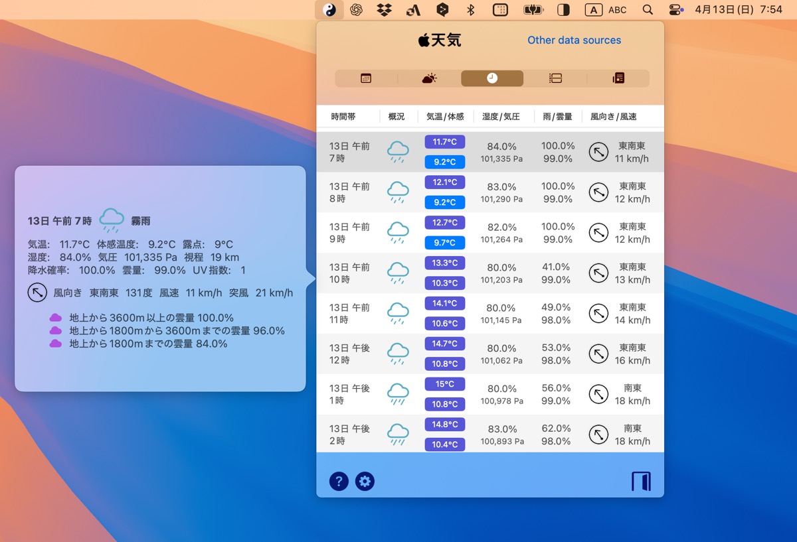
Task: Click the 風向き/風速 column header
Action: coord(614,117)
